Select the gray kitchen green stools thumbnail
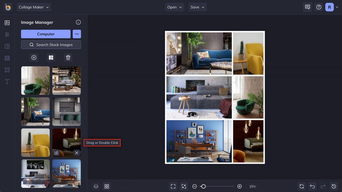The image size is (342, 192). [x=67, y=112]
